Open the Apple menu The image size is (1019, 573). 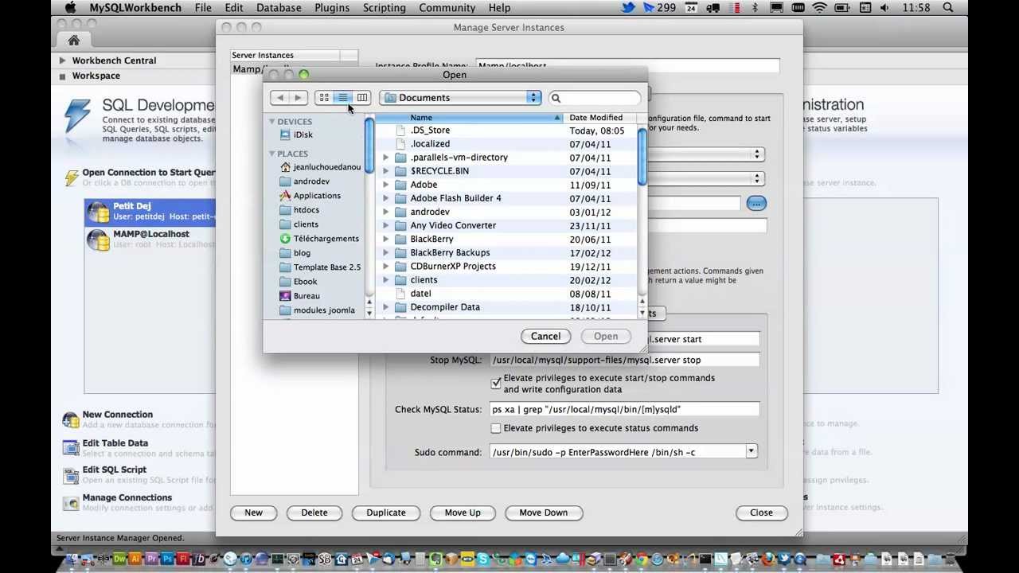point(70,8)
